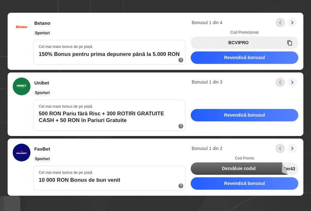This screenshot has width=311, height=211.
Task: Open help icon on Betano bonus
Action: [181, 60]
